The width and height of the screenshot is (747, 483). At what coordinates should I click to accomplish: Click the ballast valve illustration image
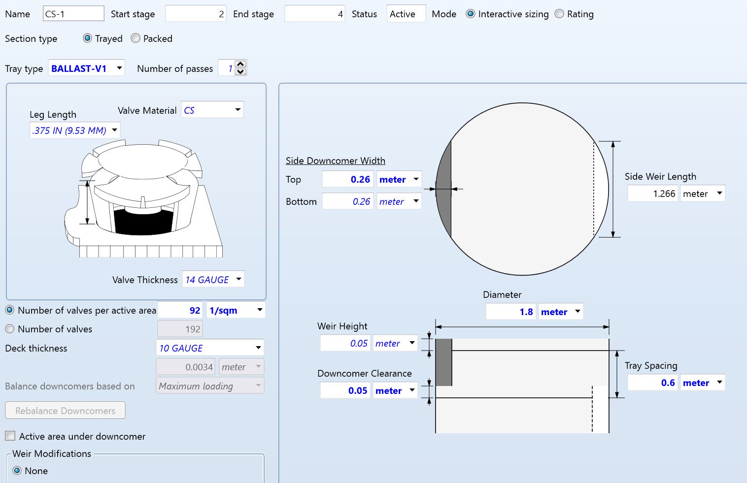143,199
